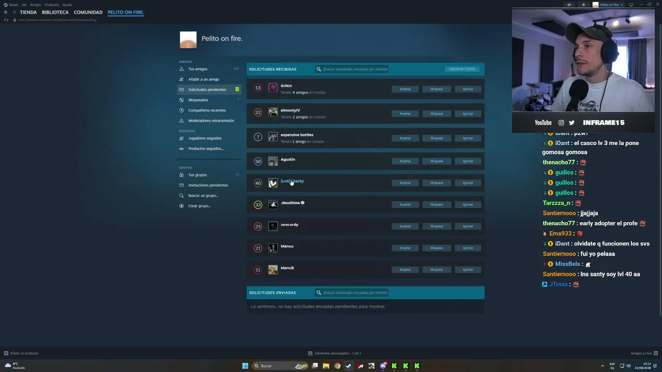The image size is (662, 372).
Task: Accept Agustin's friend request
Action: 405,161
